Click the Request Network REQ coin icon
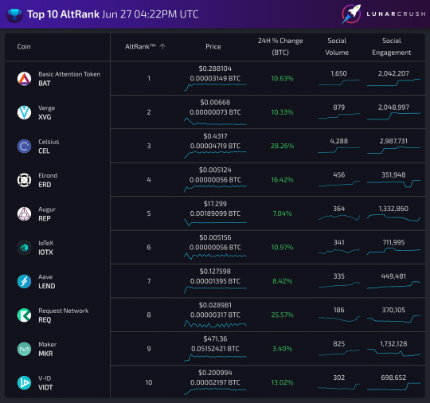This screenshot has height=403, width=430. [x=24, y=315]
